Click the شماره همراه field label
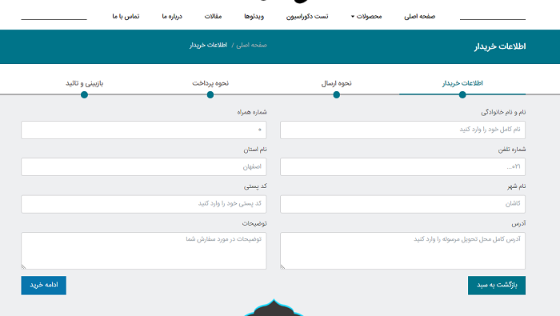Screen dimensions: 560x316 pos(252,112)
